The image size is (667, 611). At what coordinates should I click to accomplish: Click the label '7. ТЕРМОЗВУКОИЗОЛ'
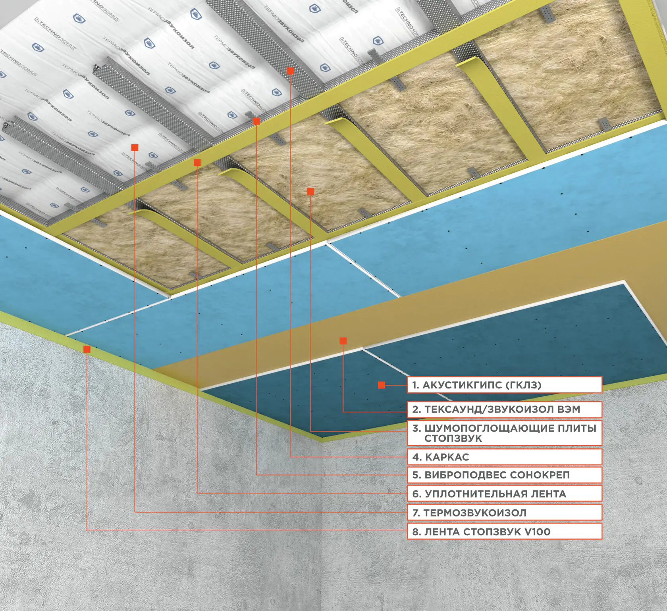pyautogui.click(x=505, y=513)
